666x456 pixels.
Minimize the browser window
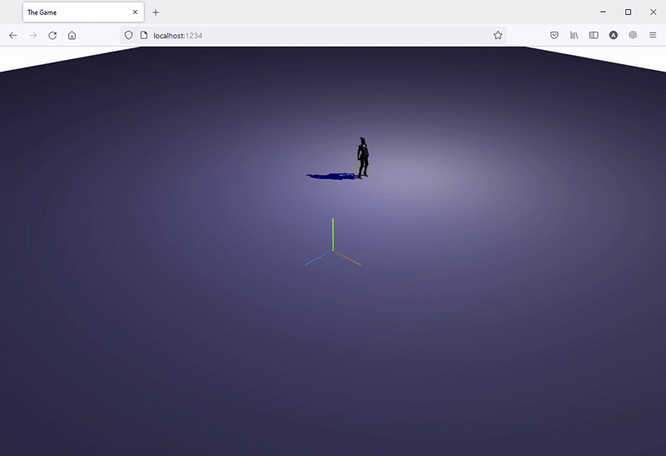(603, 12)
